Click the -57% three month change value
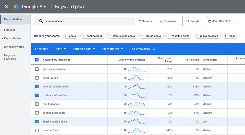Screen dimensions: 245x135 pyautogui.click(x=169, y=104)
